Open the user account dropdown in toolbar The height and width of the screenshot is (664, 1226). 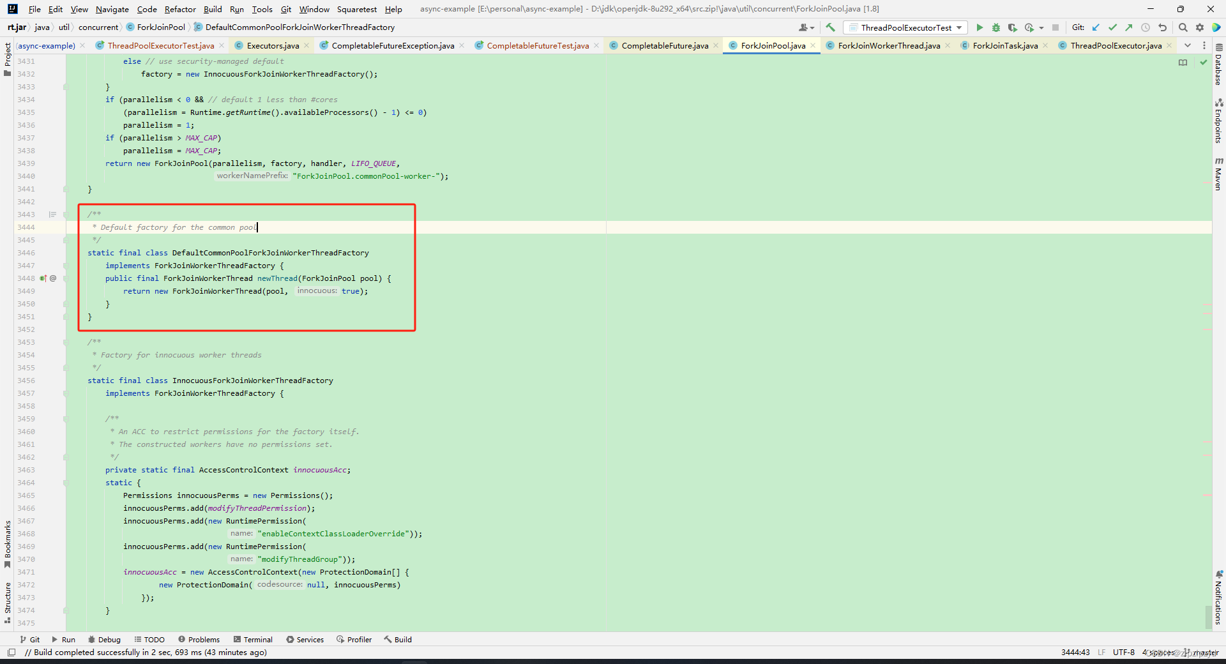(806, 27)
